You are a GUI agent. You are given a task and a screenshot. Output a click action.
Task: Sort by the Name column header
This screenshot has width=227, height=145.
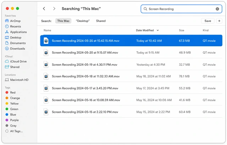tap(47, 30)
